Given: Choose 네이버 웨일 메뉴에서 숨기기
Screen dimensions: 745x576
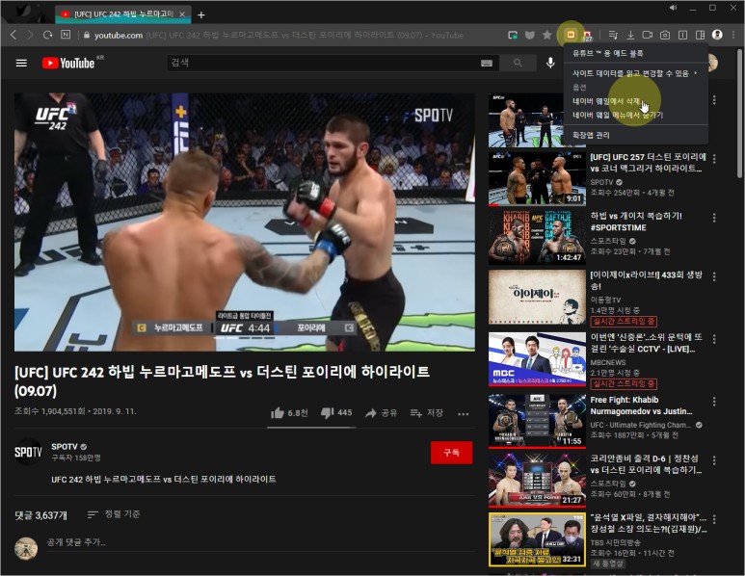Looking at the screenshot, I should click(x=635, y=115).
